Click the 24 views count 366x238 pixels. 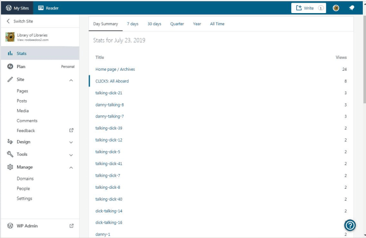point(345,69)
